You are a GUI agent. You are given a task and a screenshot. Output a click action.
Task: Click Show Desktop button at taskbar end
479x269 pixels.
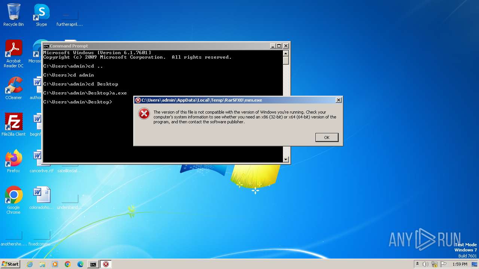click(475, 264)
